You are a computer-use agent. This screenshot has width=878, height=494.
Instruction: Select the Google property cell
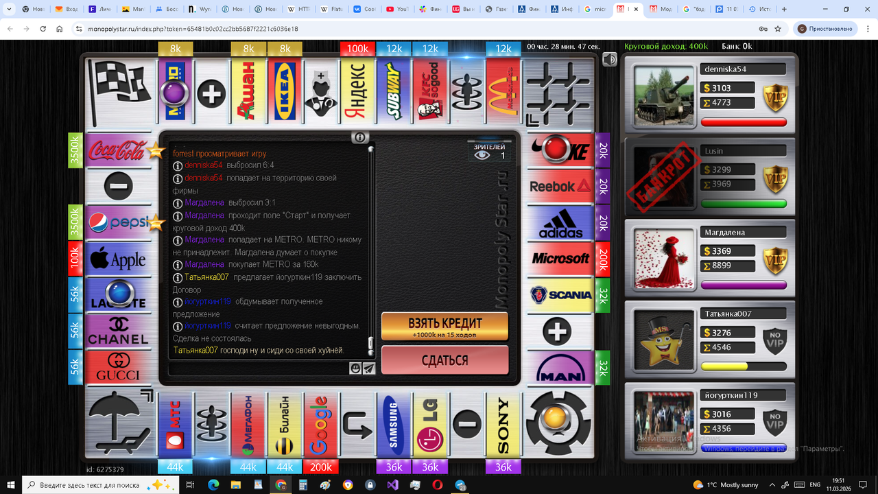point(320,424)
